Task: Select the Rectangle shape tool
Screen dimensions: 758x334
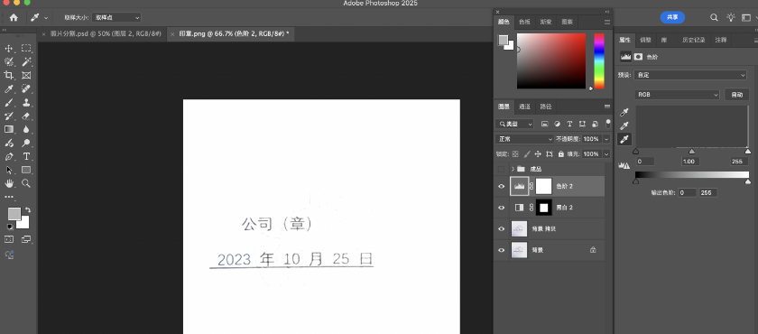Action: pyautogui.click(x=26, y=170)
